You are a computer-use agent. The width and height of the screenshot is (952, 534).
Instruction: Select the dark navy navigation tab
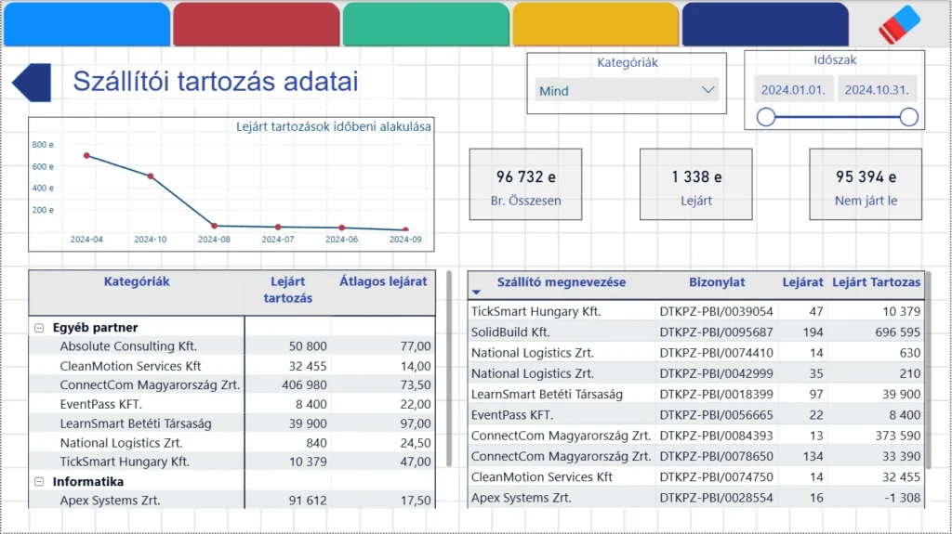(765, 24)
